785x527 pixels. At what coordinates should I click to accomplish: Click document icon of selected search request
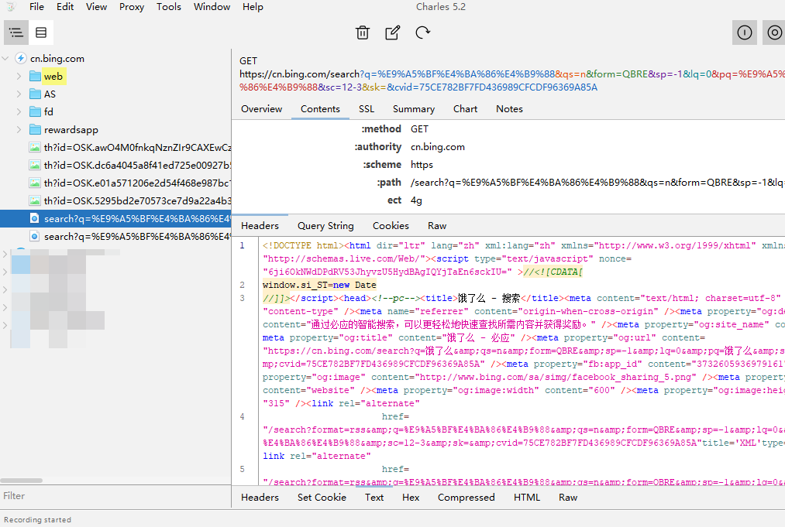click(x=35, y=218)
